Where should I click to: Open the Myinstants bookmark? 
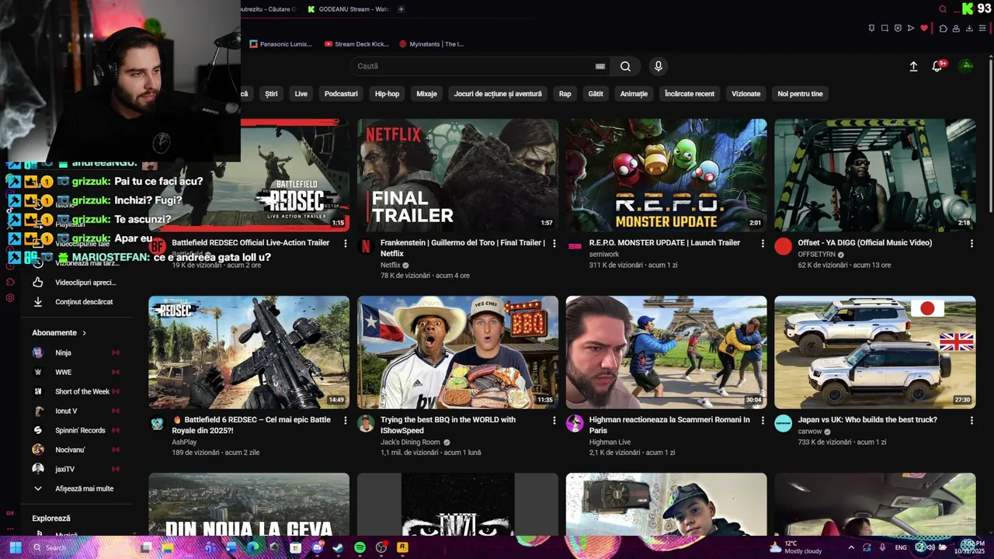(x=431, y=44)
